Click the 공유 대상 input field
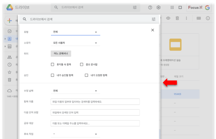Screen dimensions: 216x139 95,123
